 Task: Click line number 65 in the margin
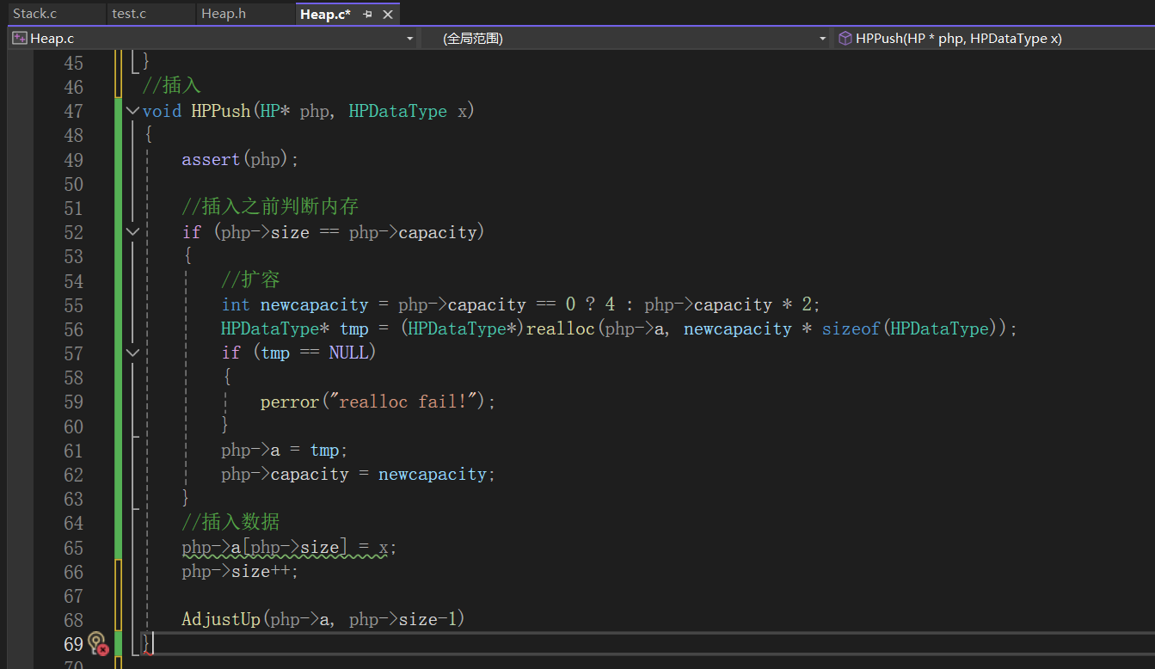point(73,548)
